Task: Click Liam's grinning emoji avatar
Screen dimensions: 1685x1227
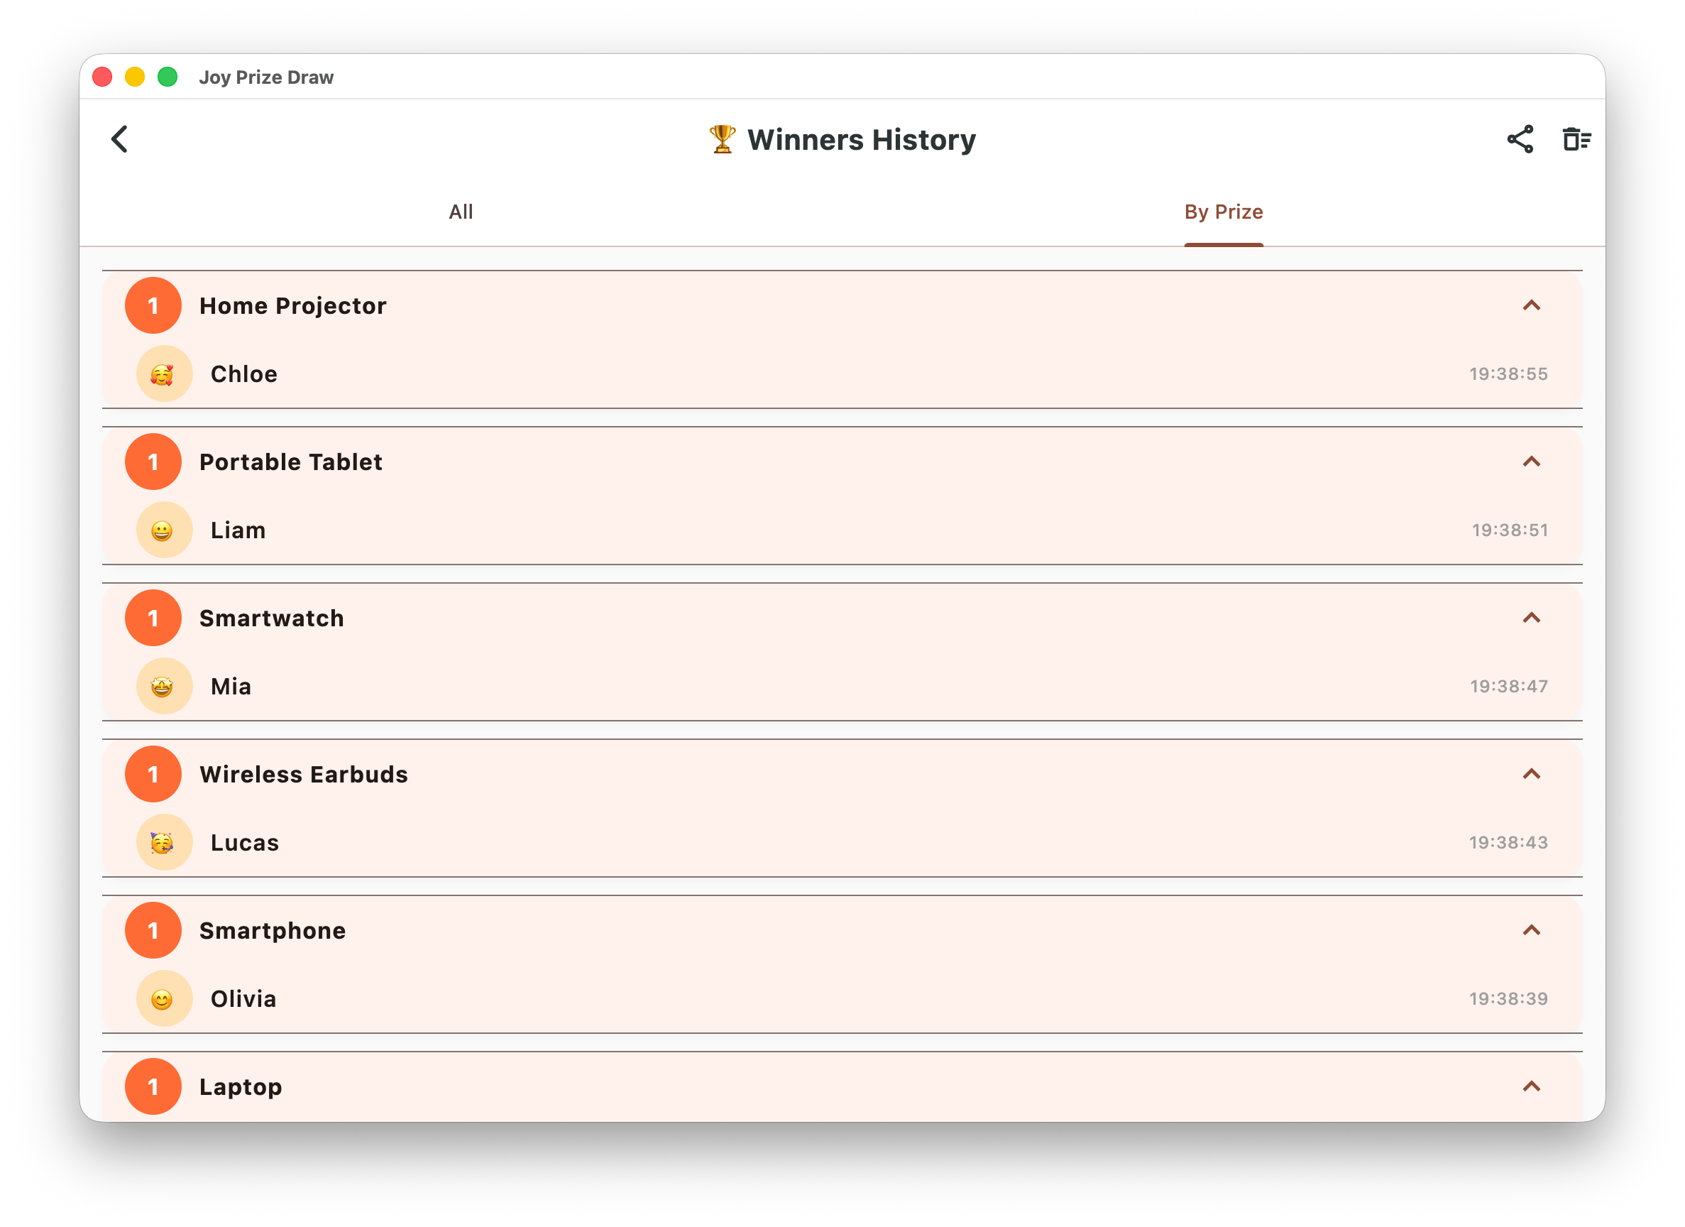Action: point(164,530)
